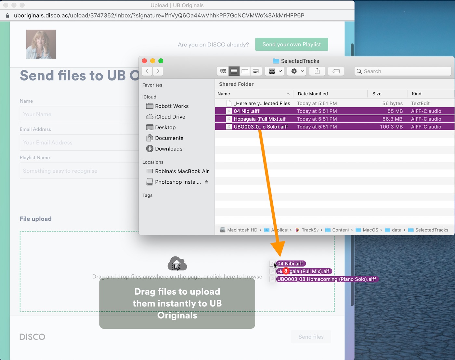Sort files by Kind column
The width and height of the screenshot is (455, 360).
(x=431, y=94)
